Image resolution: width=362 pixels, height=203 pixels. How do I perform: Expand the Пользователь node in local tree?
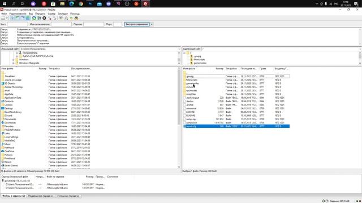(17, 52)
